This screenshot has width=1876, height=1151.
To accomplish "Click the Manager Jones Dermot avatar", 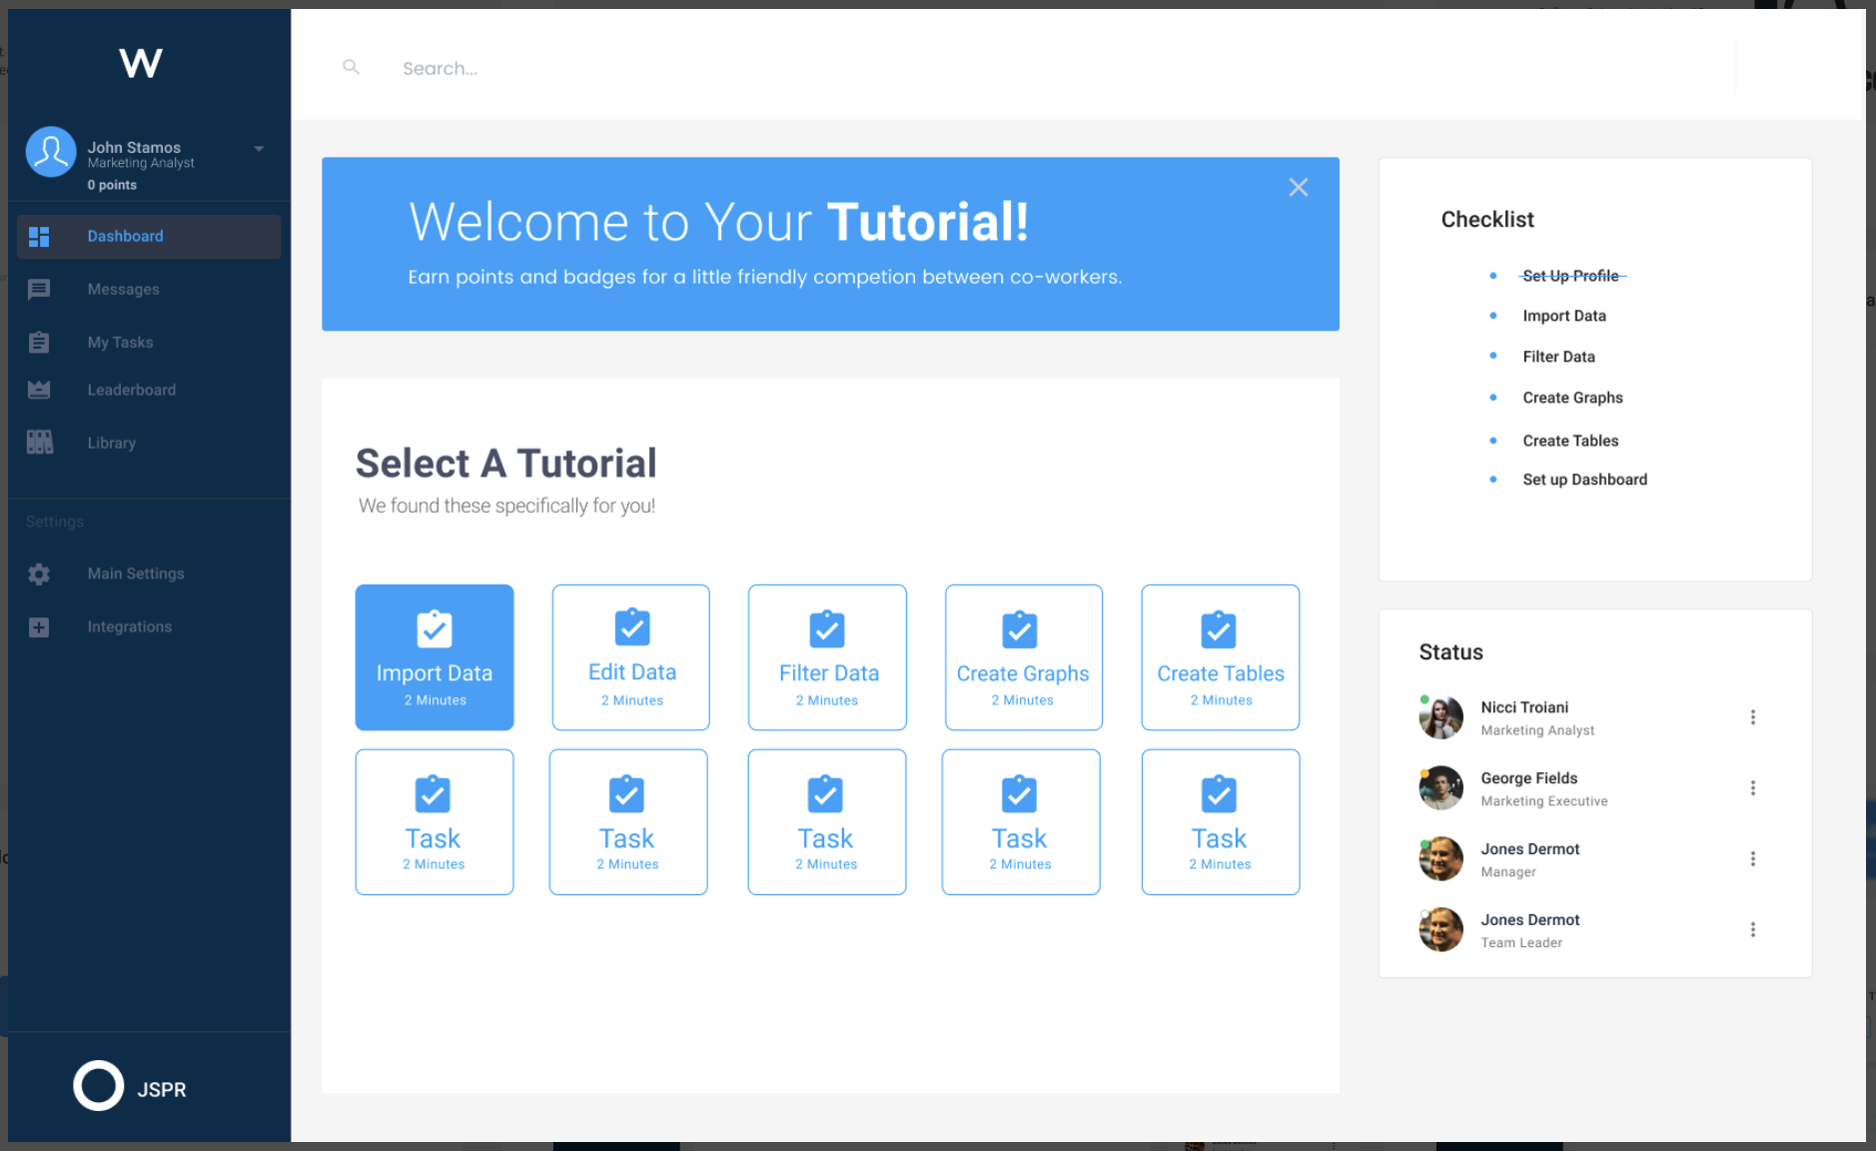I will tap(1440, 859).
